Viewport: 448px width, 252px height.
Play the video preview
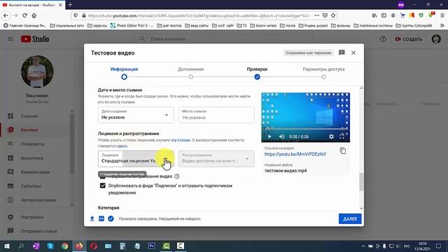pos(269,136)
